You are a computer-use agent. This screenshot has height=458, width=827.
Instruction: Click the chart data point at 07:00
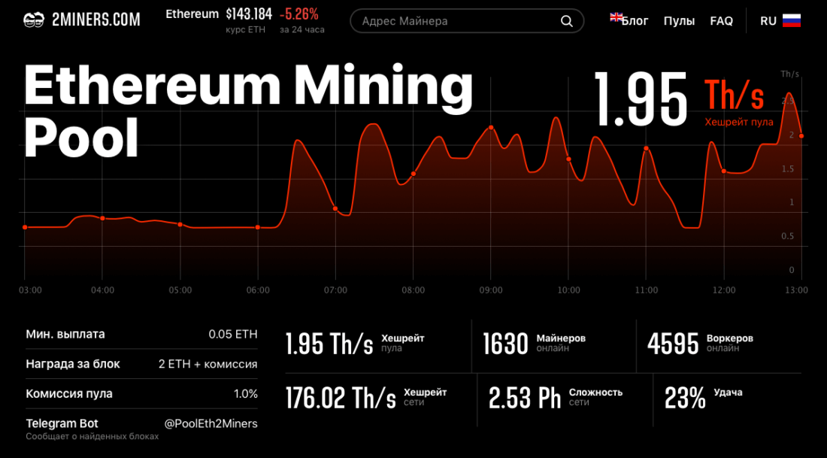tap(335, 209)
